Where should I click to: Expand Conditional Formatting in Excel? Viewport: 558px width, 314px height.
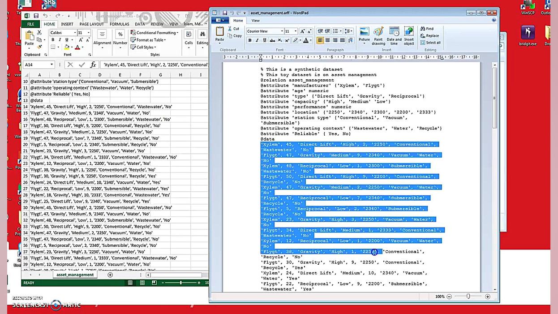point(155,33)
